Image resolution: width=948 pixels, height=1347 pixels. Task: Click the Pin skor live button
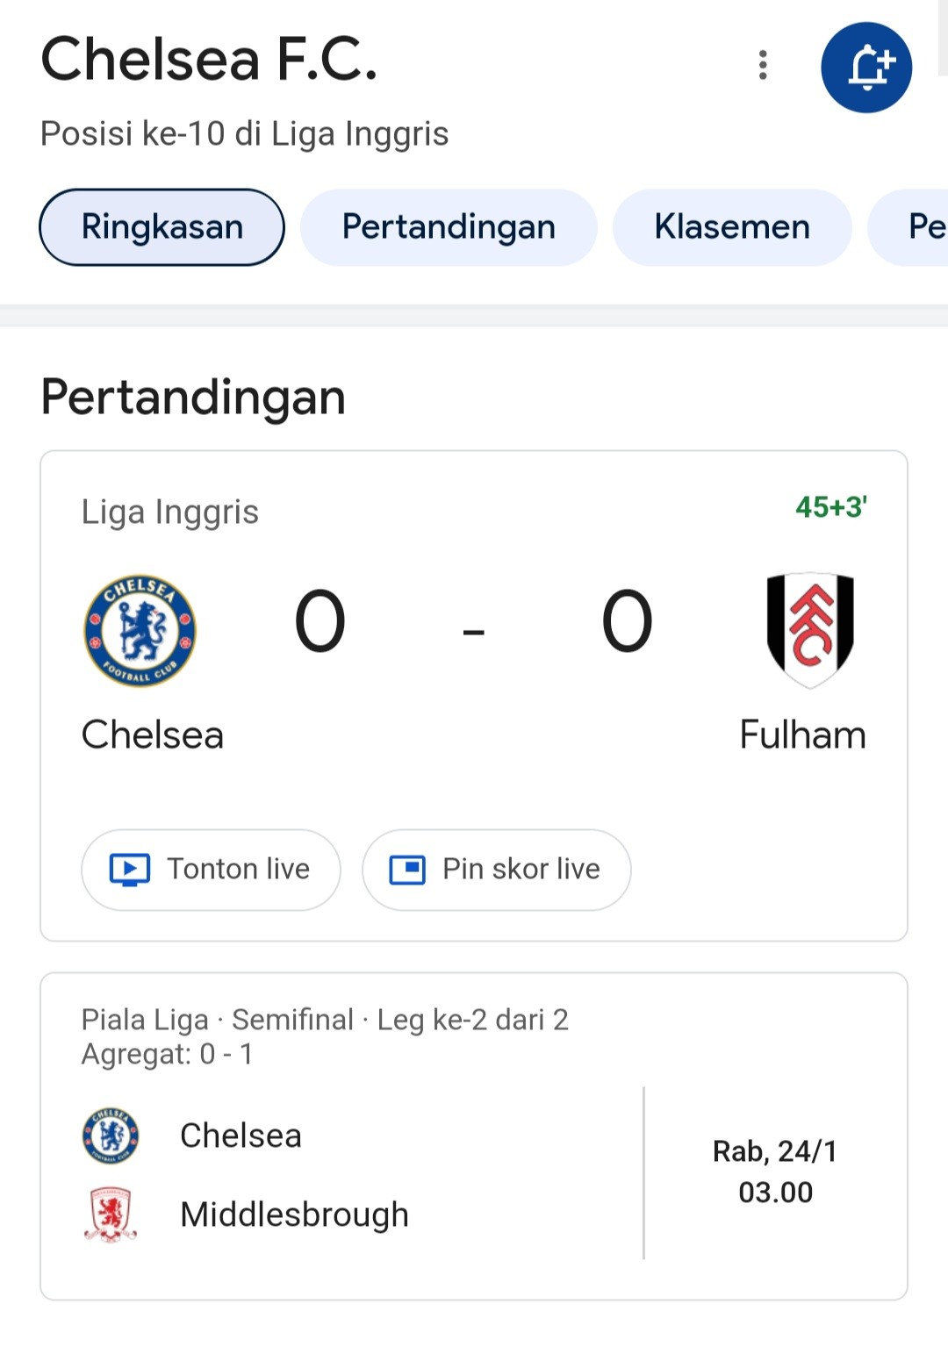tap(497, 870)
